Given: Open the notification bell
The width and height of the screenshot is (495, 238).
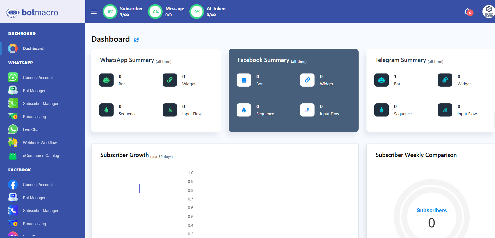Looking at the screenshot, I should 467,12.
